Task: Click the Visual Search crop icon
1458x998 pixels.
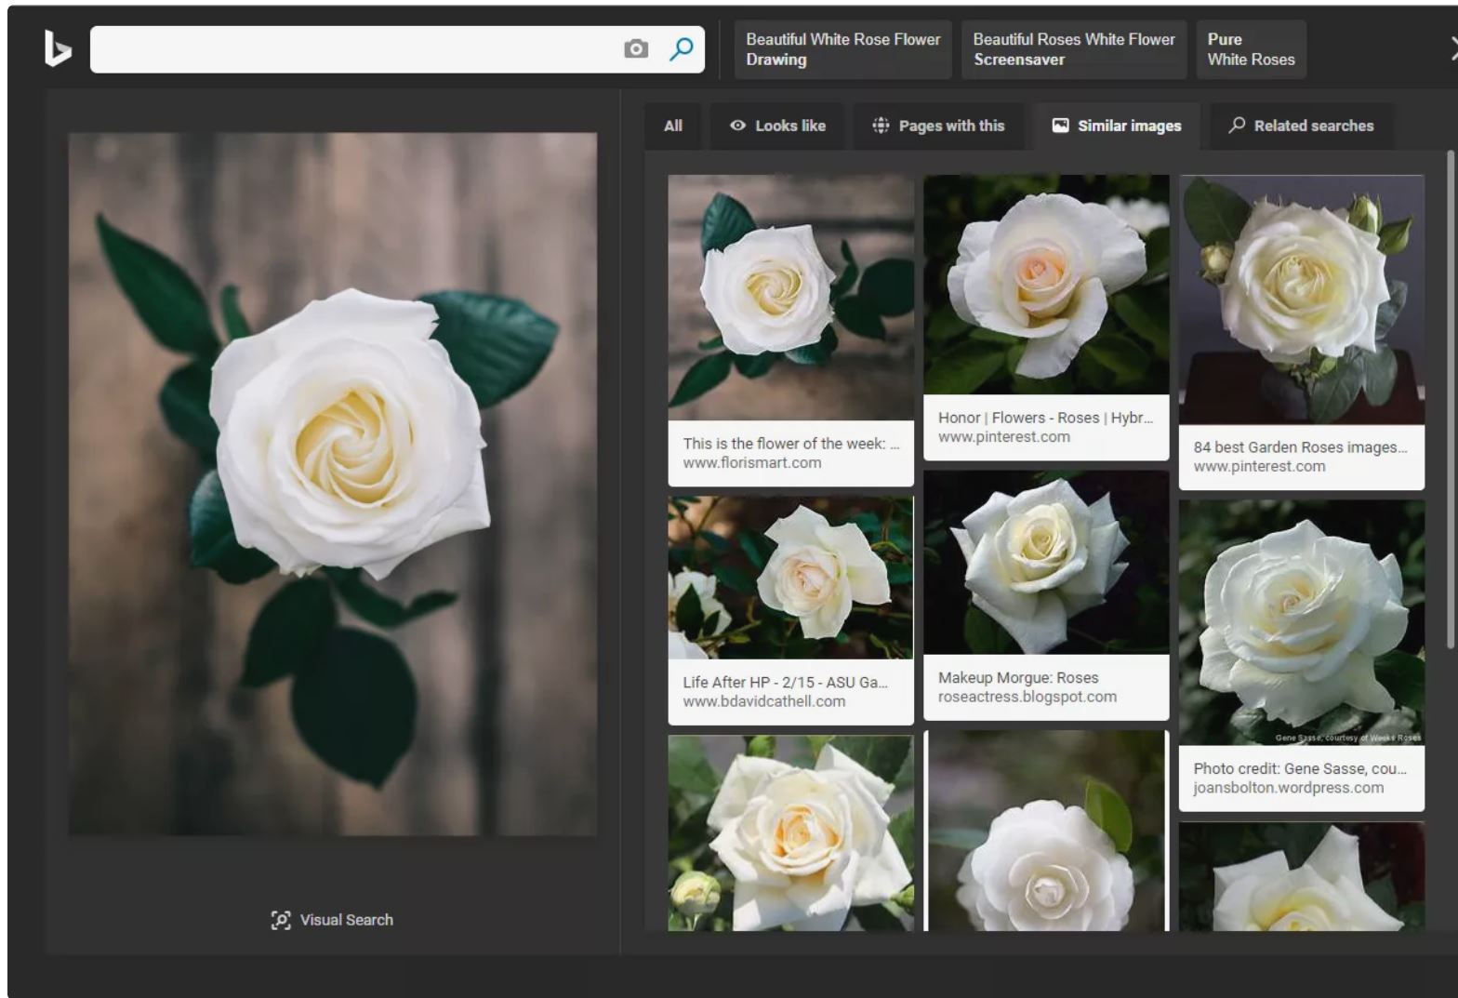Action: coord(281,920)
